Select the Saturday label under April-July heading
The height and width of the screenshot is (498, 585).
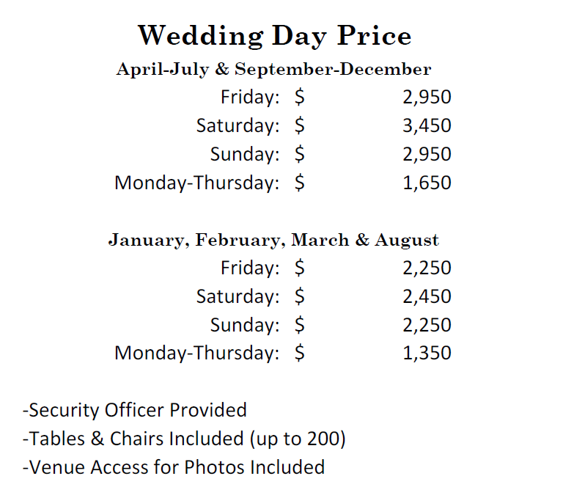pos(238,125)
